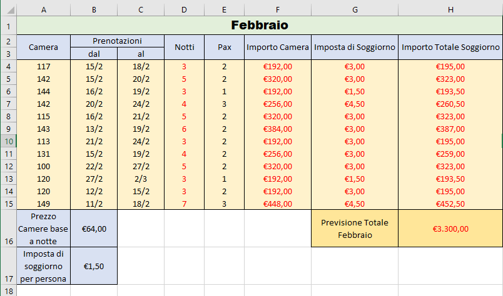Image resolution: width=503 pixels, height=296 pixels.
Task: Select the Imposta di Soggiorno header cell
Action: click(x=355, y=47)
